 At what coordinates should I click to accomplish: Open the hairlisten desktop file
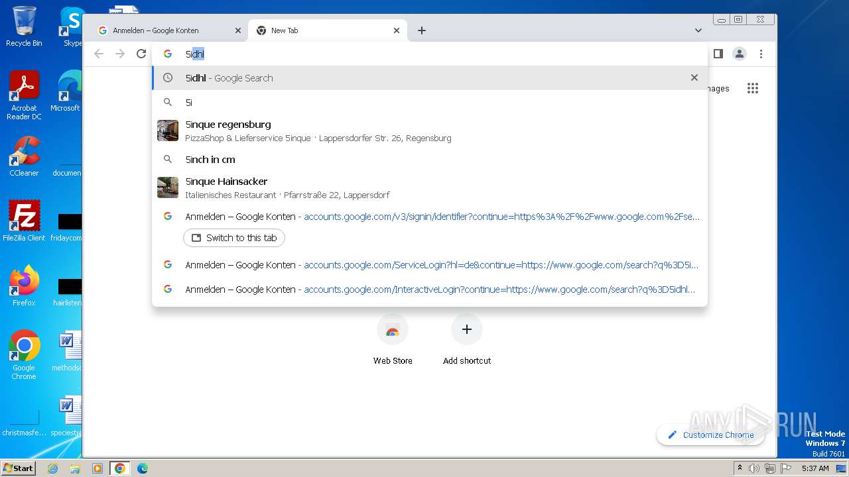66,291
